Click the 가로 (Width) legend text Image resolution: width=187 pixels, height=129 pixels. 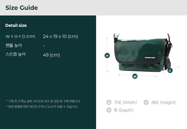[x=125, y=102]
